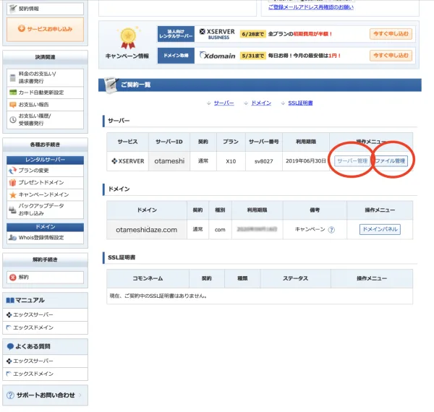Click expiry date 2019年06月30日

pyautogui.click(x=306, y=161)
